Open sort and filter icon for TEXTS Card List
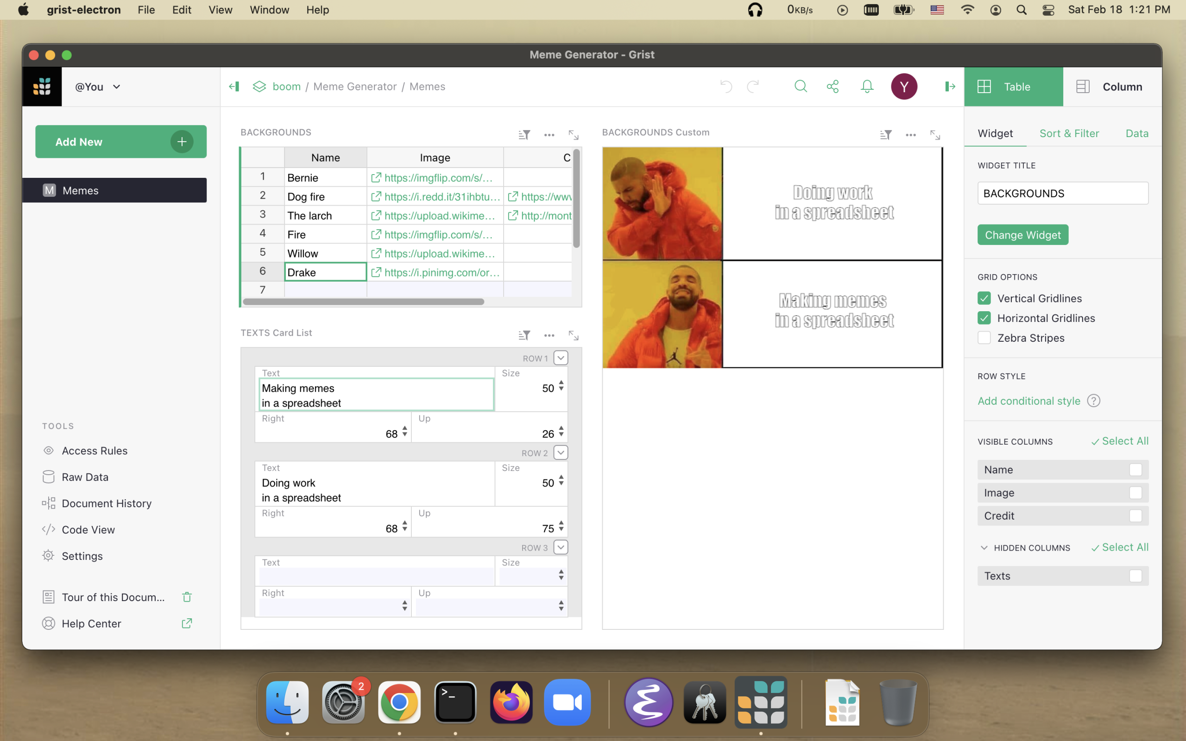 tap(524, 335)
